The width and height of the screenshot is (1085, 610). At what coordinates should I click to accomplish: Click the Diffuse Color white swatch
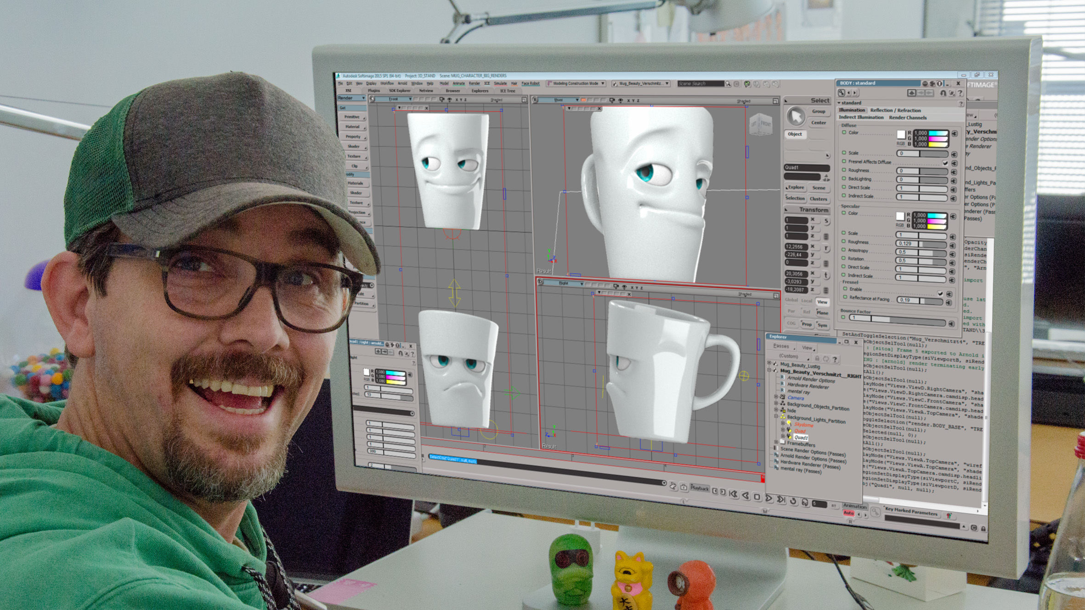[901, 135]
